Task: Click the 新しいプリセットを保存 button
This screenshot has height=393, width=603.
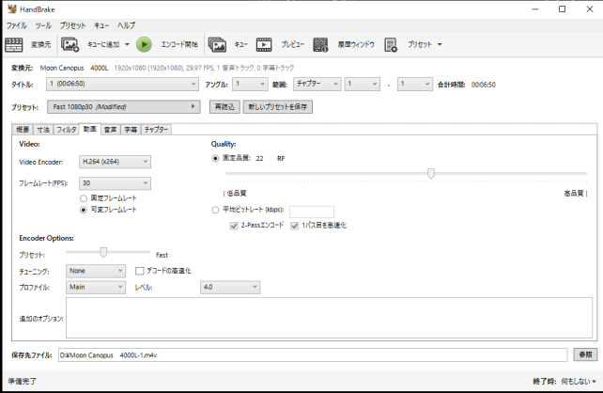Action: [x=278, y=106]
